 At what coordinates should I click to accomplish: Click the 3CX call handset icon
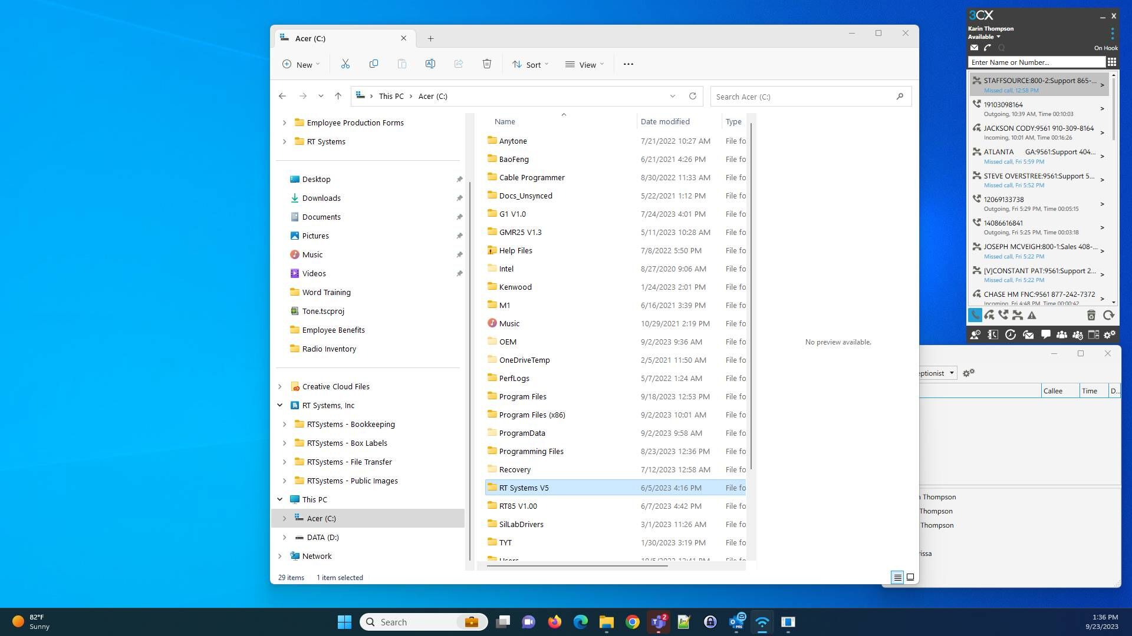click(988, 48)
